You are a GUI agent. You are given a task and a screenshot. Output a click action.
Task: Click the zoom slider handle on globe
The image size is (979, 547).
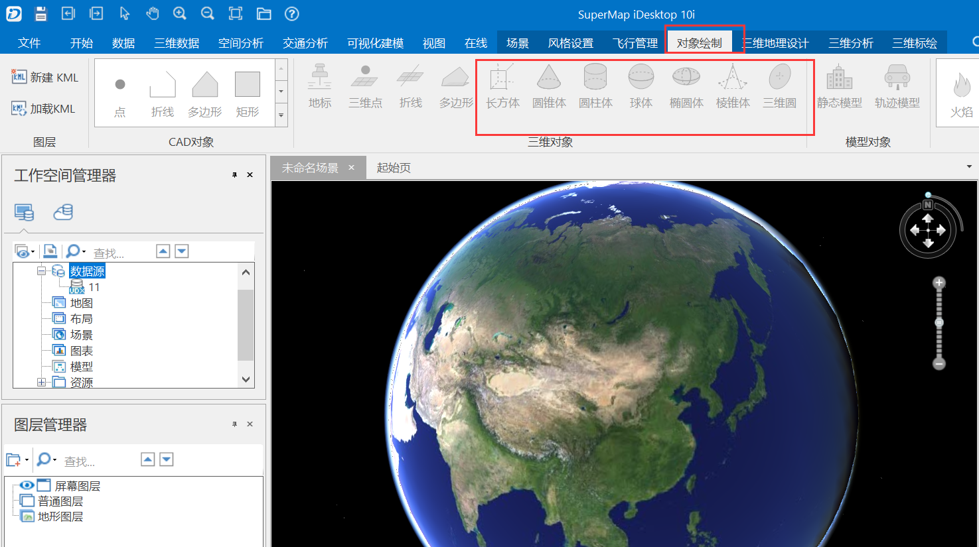point(939,322)
